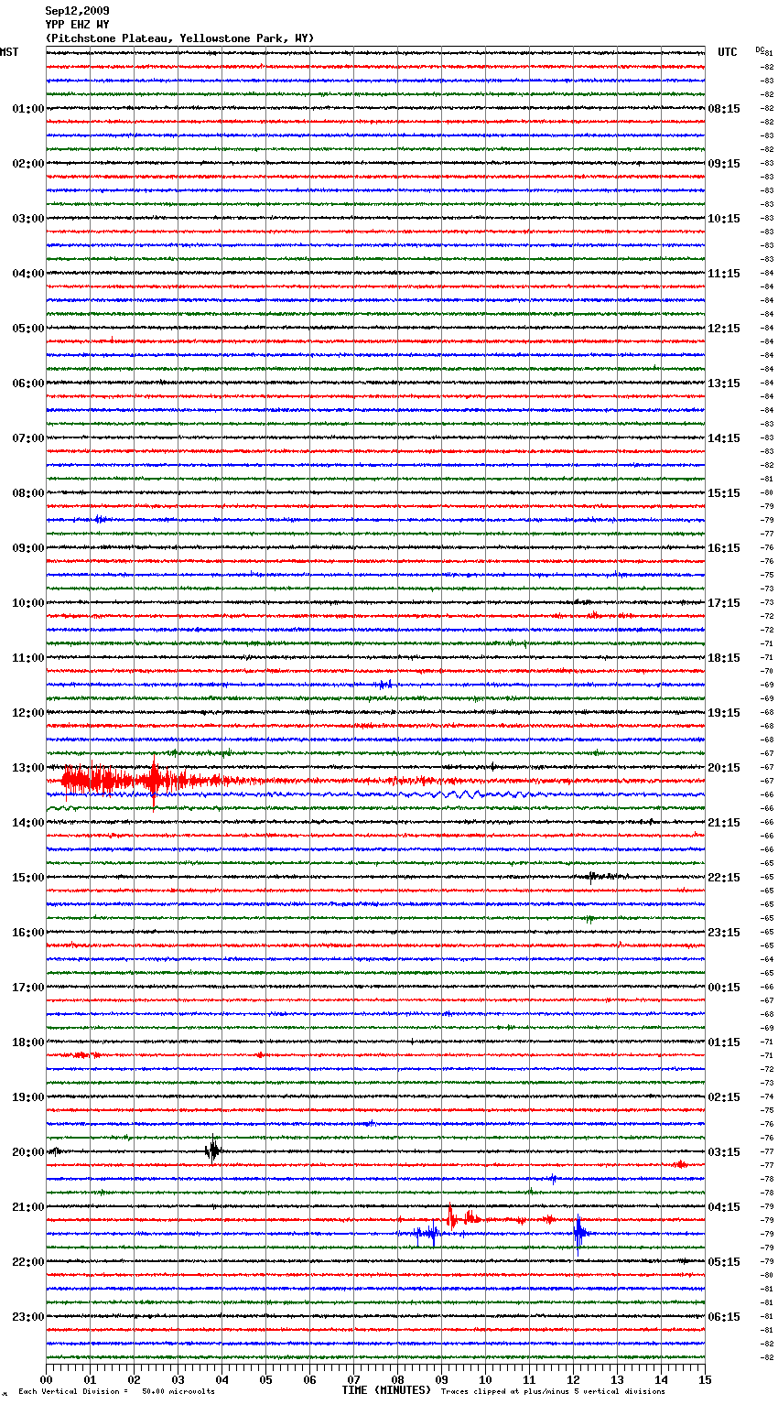
Task: Click the 20:15 UTC time label
Action: point(724,768)
